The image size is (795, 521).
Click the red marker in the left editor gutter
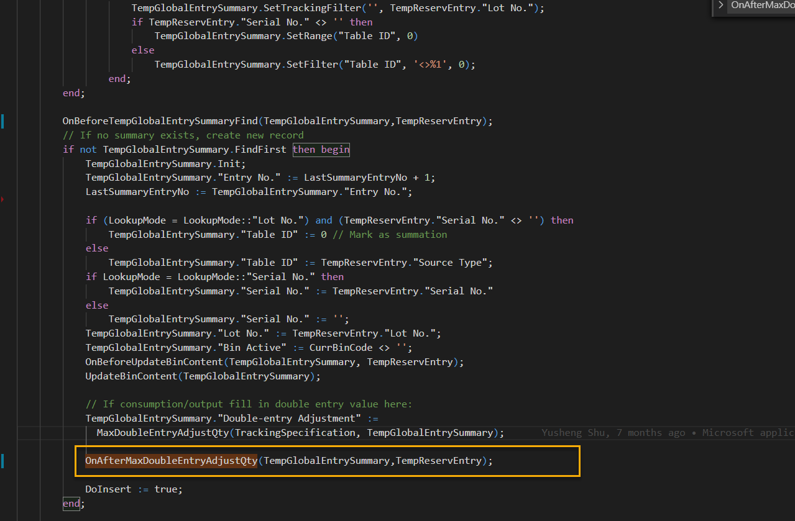tap(2, 199)
